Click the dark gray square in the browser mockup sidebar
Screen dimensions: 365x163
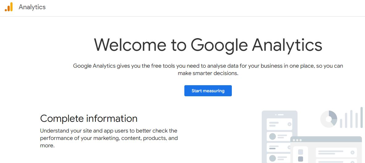301,159
